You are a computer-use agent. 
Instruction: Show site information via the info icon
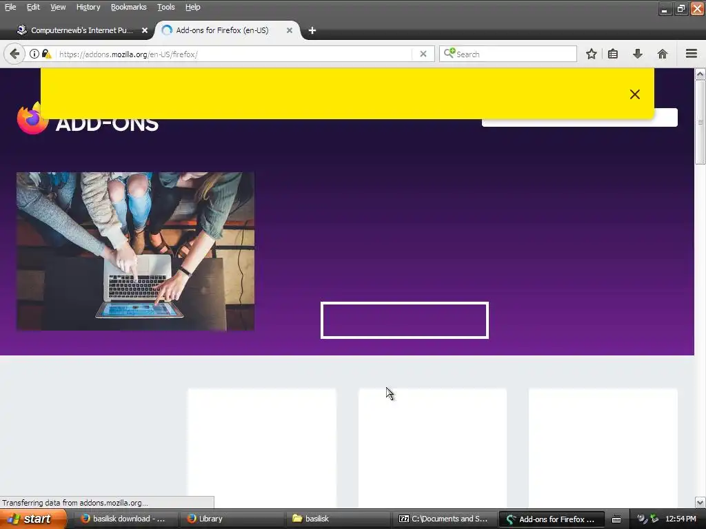[34, 54]
